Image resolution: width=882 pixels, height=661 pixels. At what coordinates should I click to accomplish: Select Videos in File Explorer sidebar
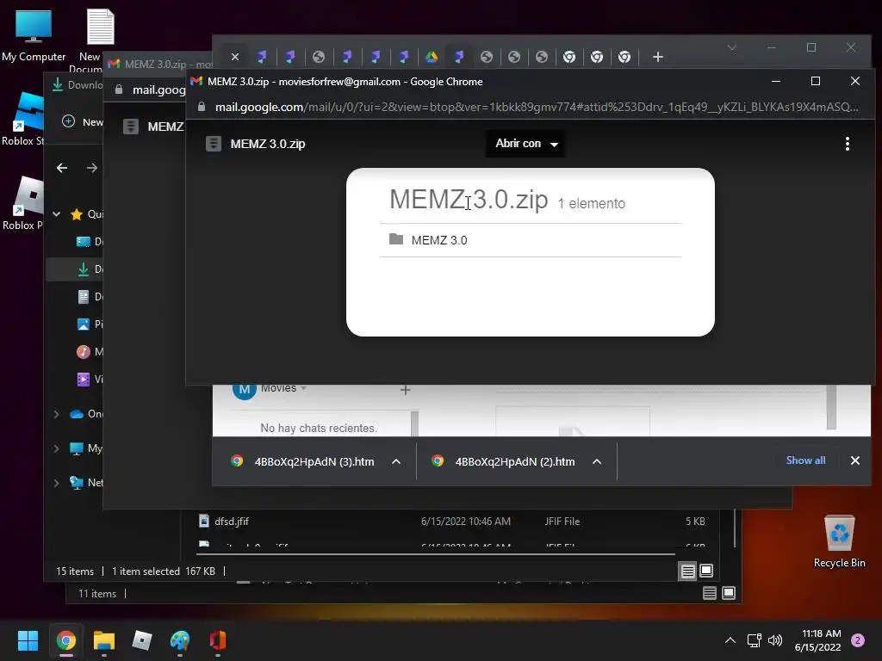89,380
